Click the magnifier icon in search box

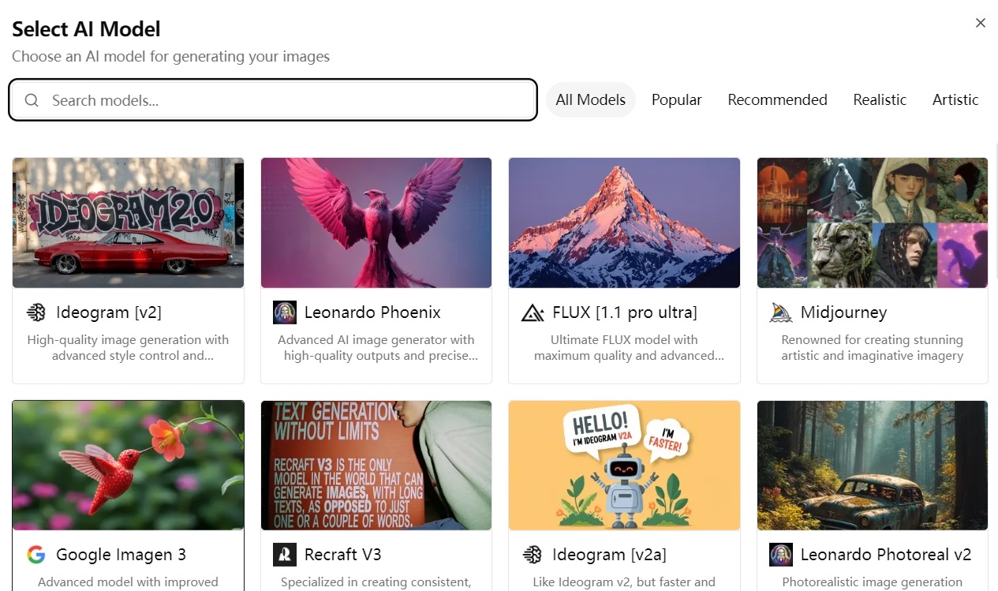32,100
